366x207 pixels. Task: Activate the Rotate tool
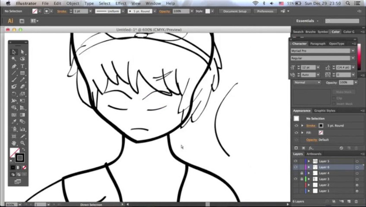point(14,94)
